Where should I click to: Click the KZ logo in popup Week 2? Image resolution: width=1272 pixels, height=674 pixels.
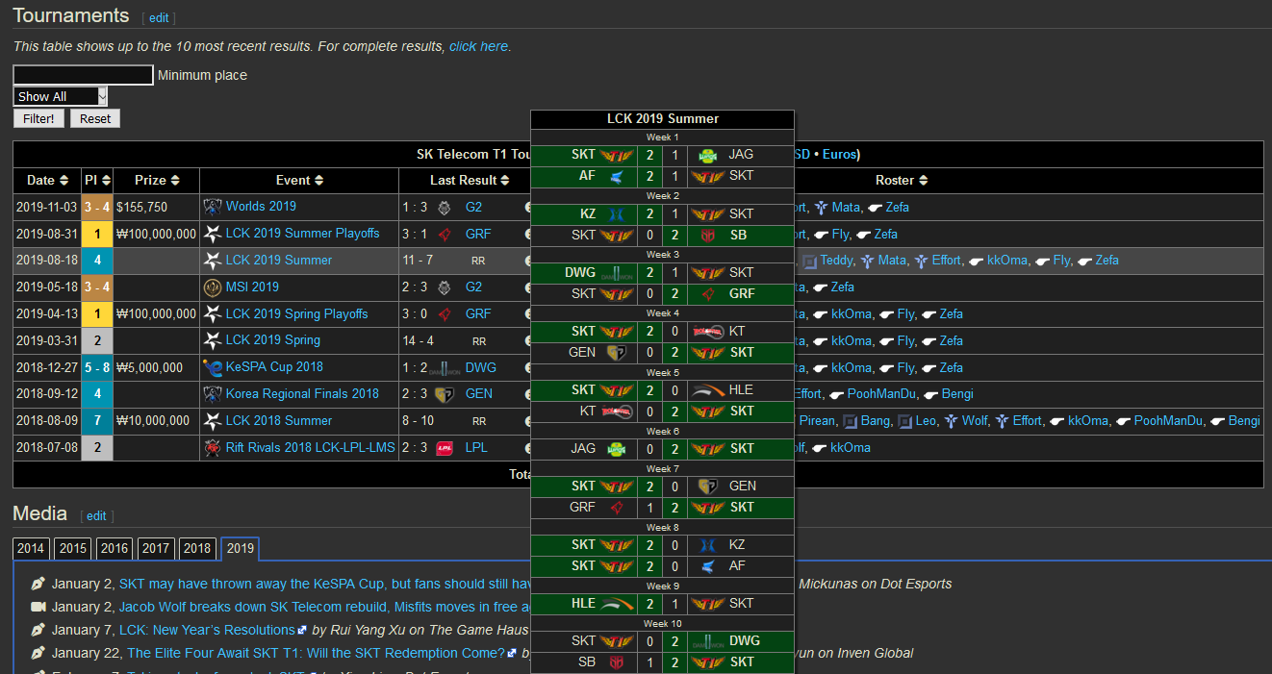tap(616, 214)
